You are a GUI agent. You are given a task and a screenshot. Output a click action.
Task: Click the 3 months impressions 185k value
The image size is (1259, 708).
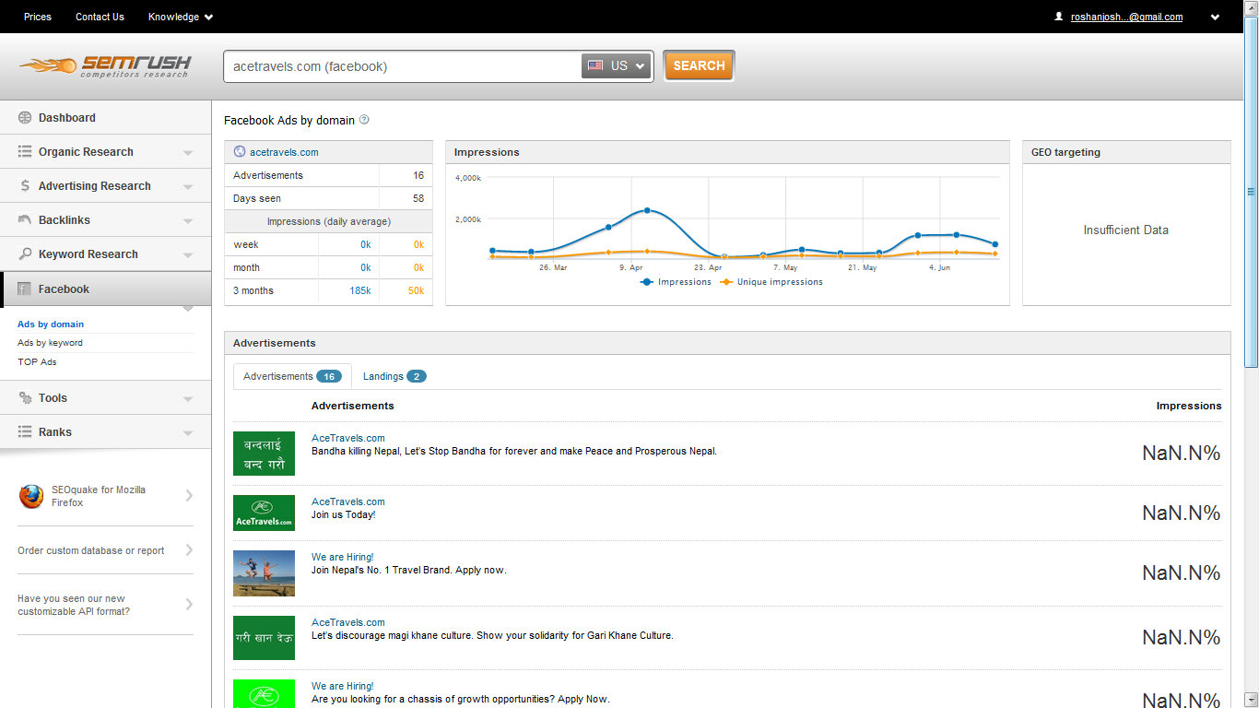tap(360, 291)
